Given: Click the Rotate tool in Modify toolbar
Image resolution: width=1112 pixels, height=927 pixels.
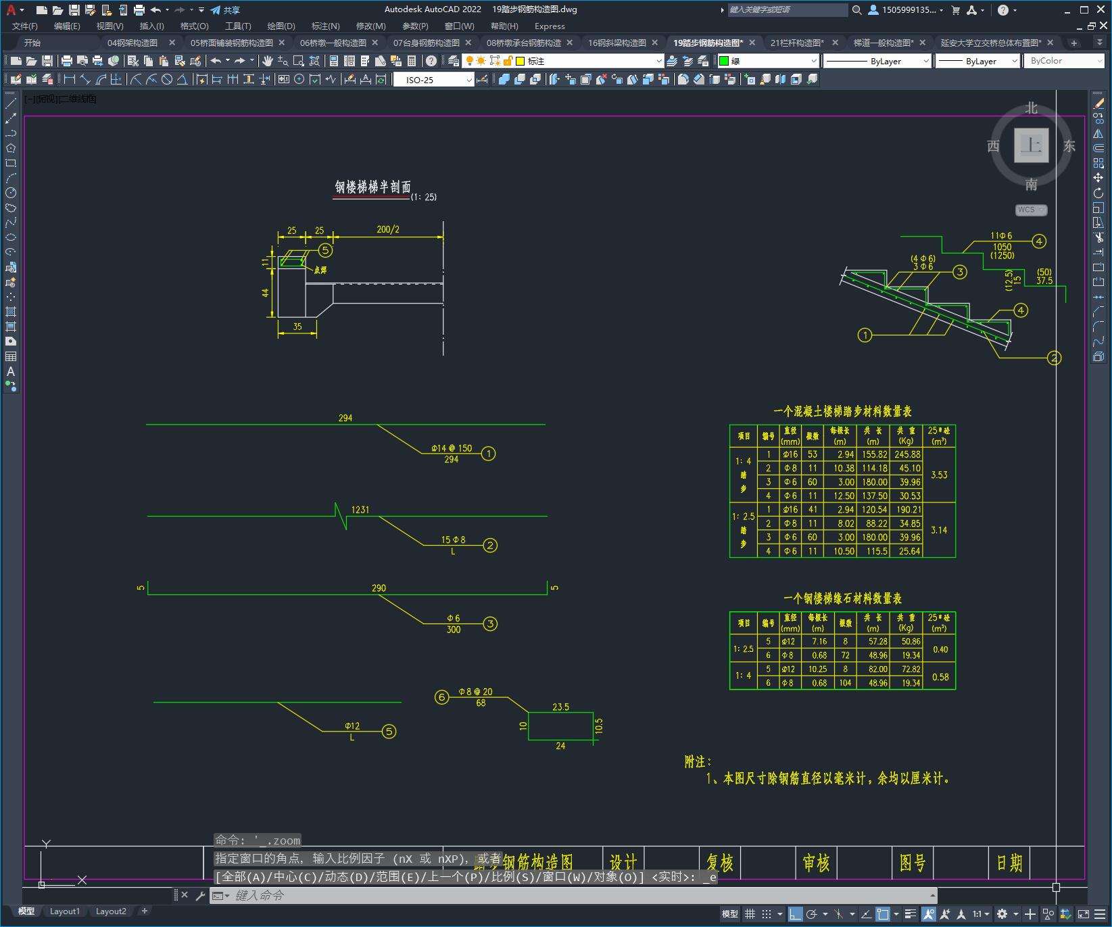Looking at the screenshot, I should pos(1098,193).
